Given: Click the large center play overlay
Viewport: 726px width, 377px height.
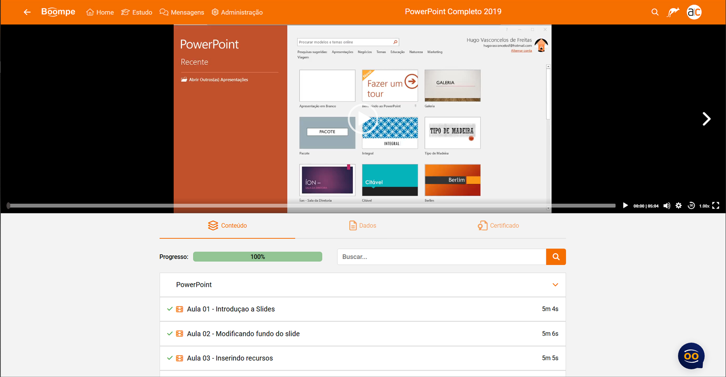Looking at the screenshot, I should click(363, 119).
